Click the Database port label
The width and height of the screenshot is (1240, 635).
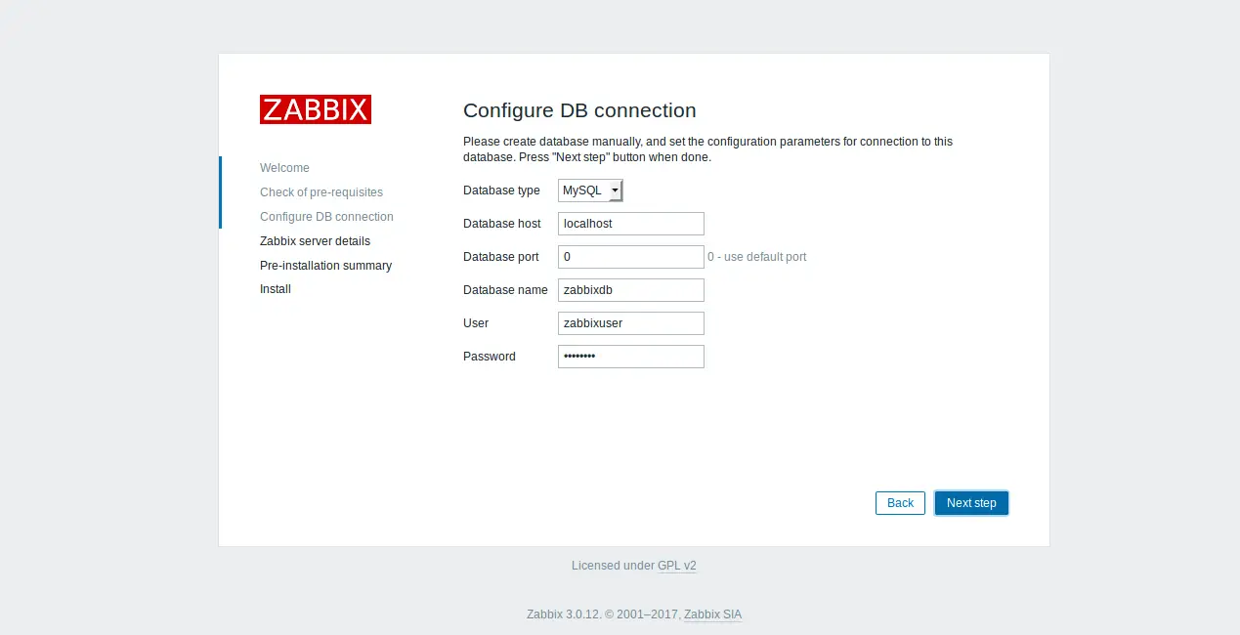[x=500, y=257]
